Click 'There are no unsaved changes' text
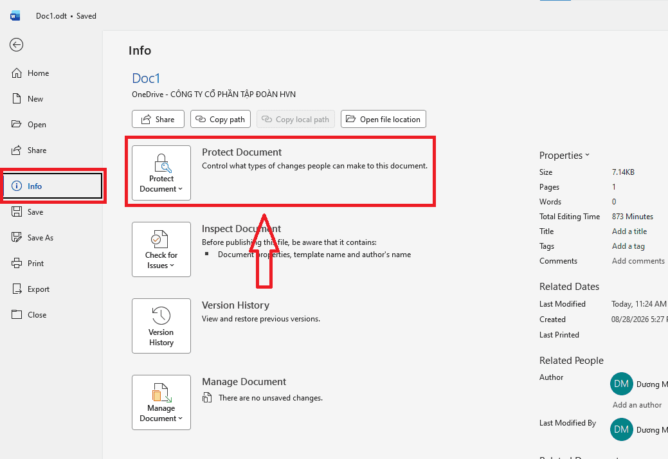The height and width of the screenshot is (459, 668). pos(271,398)
